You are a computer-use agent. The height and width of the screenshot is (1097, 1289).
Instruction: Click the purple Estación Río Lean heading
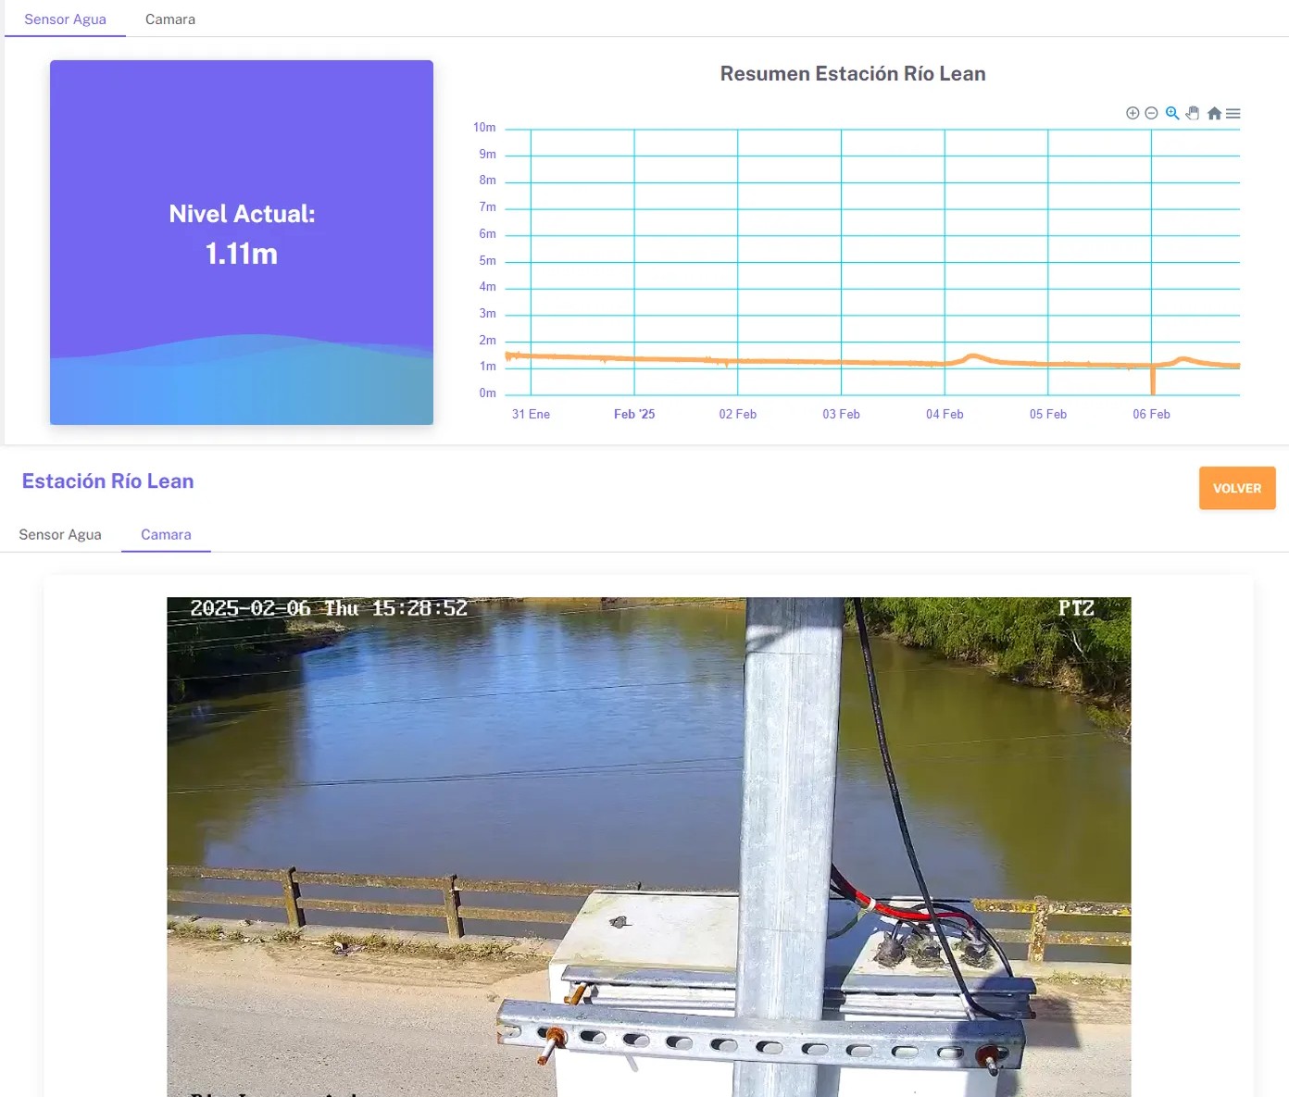[108, 481]
